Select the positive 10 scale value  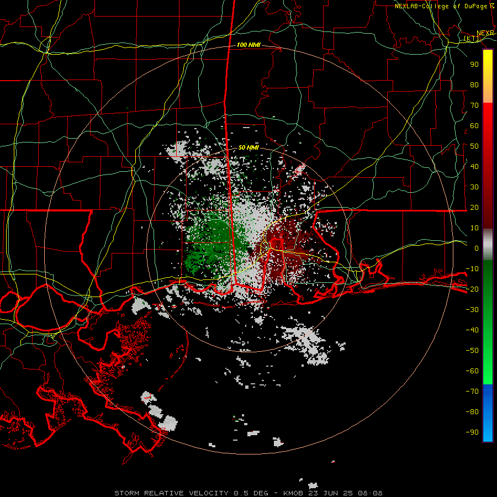[x=474, y=228]
